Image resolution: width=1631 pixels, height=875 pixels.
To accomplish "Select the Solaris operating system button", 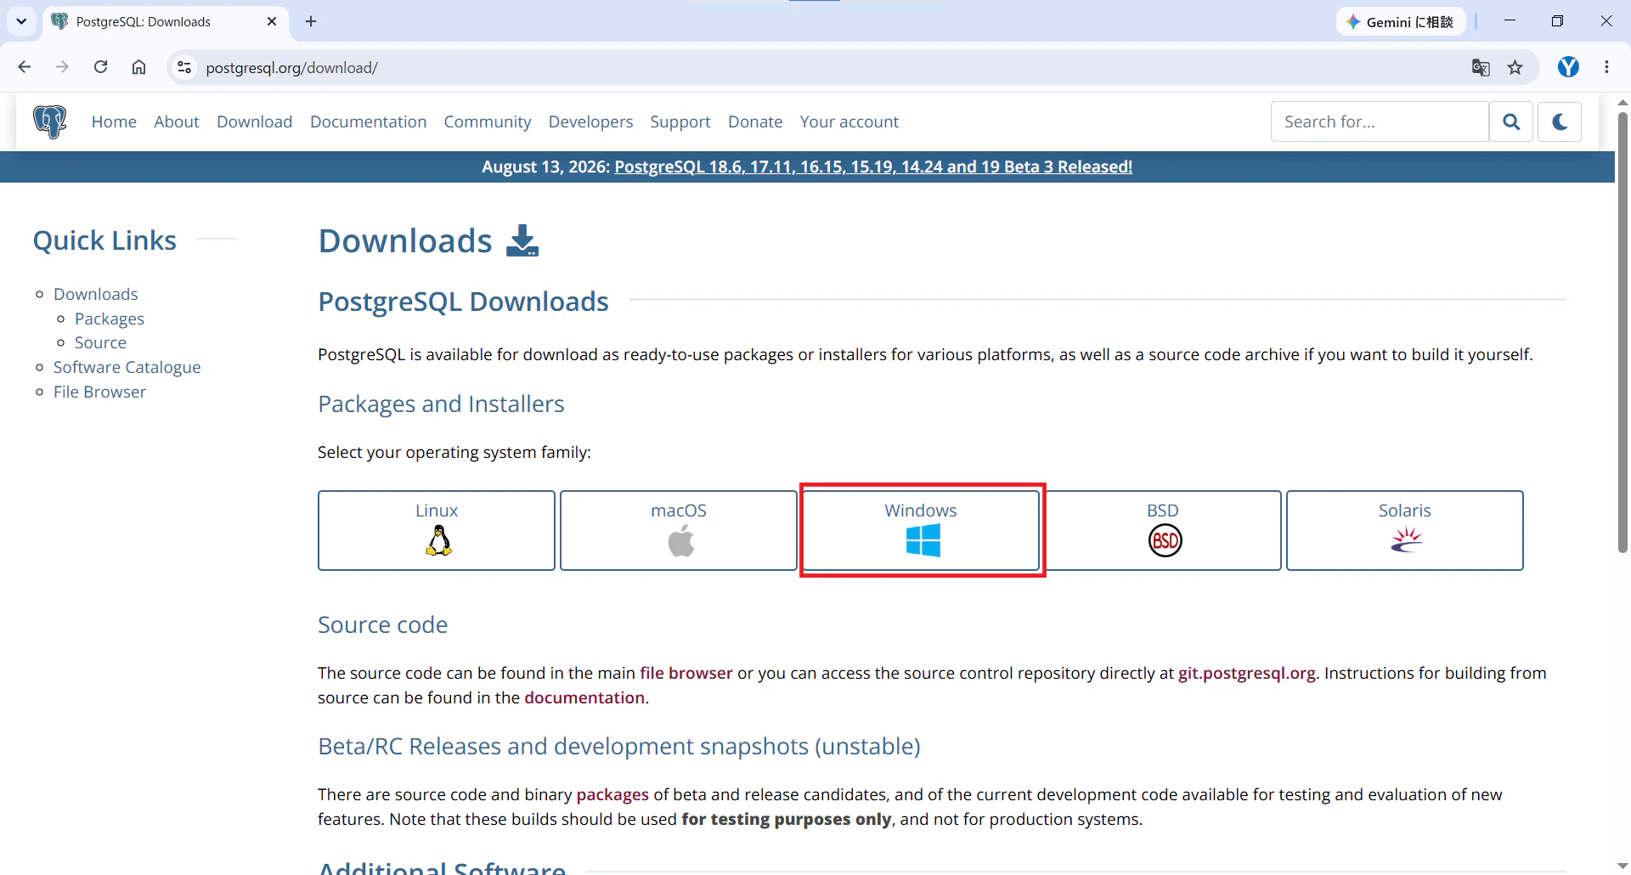I will pyautogui.click(x=1405, y=530).
